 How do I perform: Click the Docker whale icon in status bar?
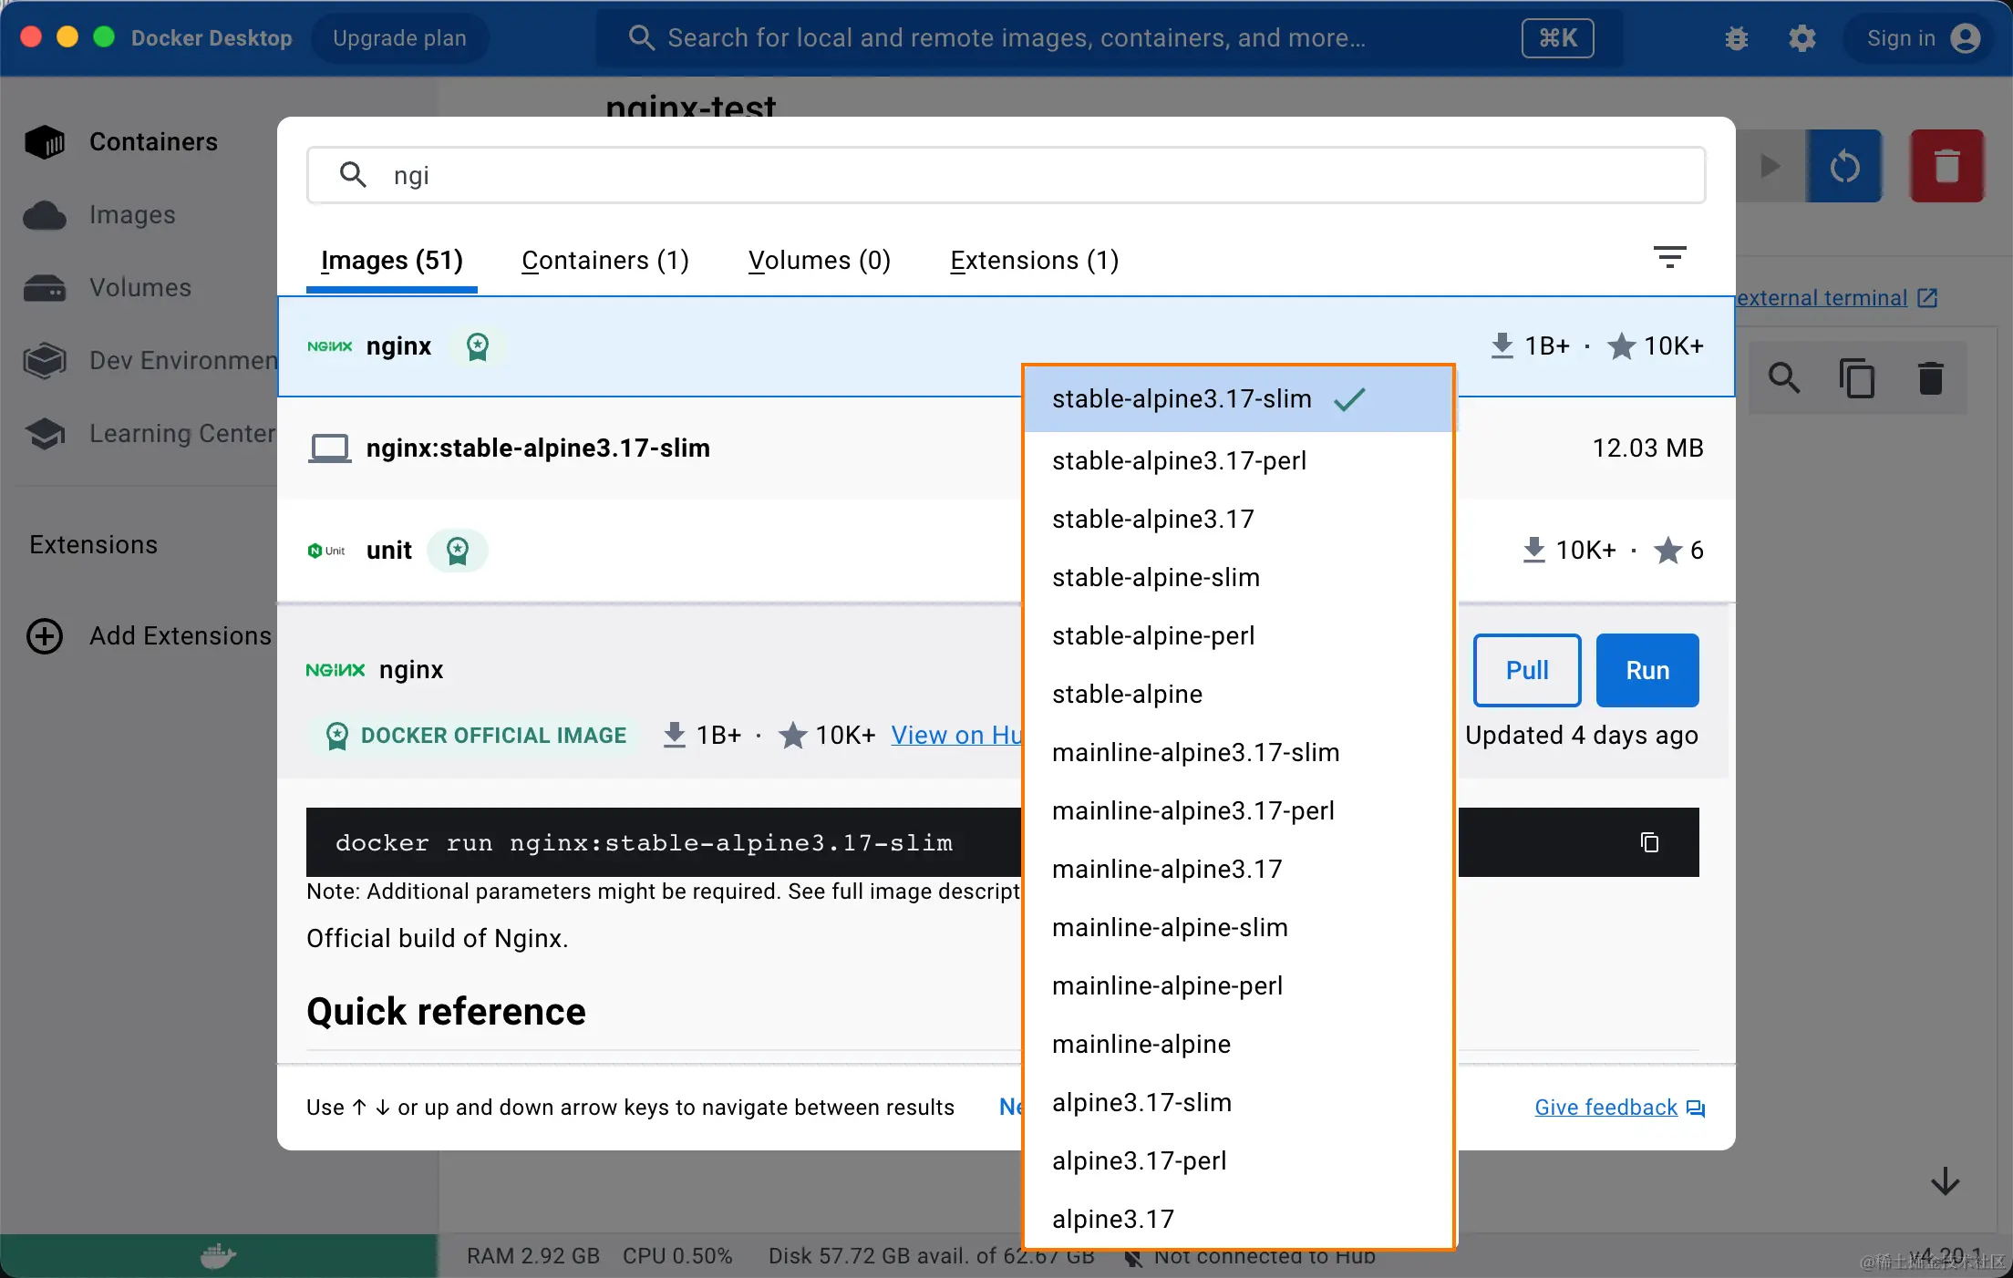(x=218, y=1256)
